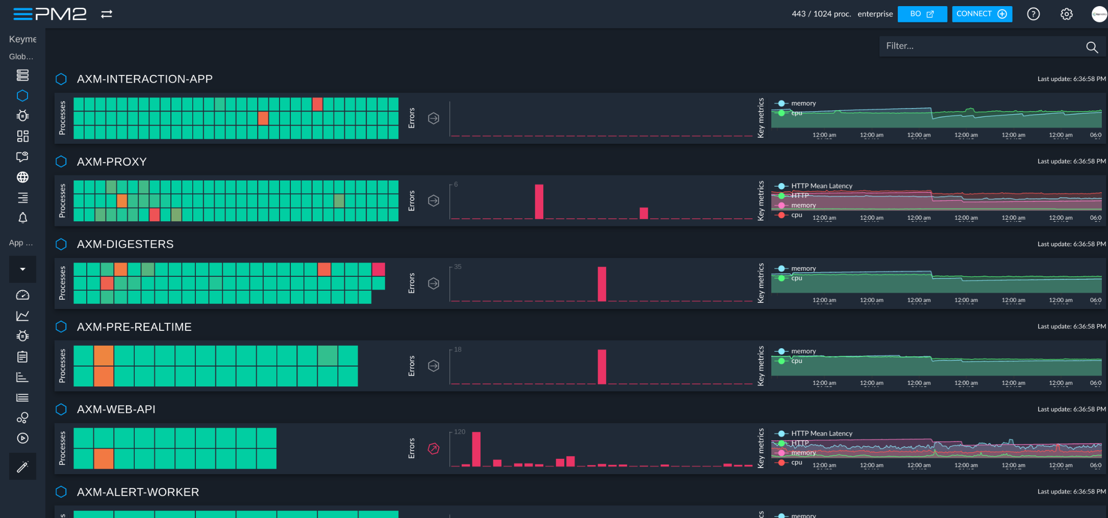This screenshot has width=1108, height=518.
Task: Open the notifications bell icon
Action: pyautogui.click(x=22, y=218)
